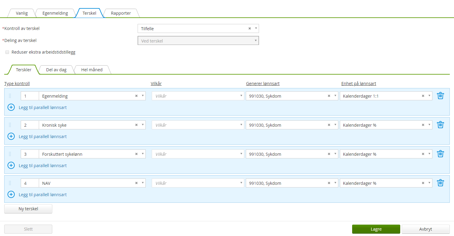The width and height of the screenshot is (454, 236).
Task: Remove Forskuttert sykelønn row using trash icon
Action: click(x=440, y=154)
